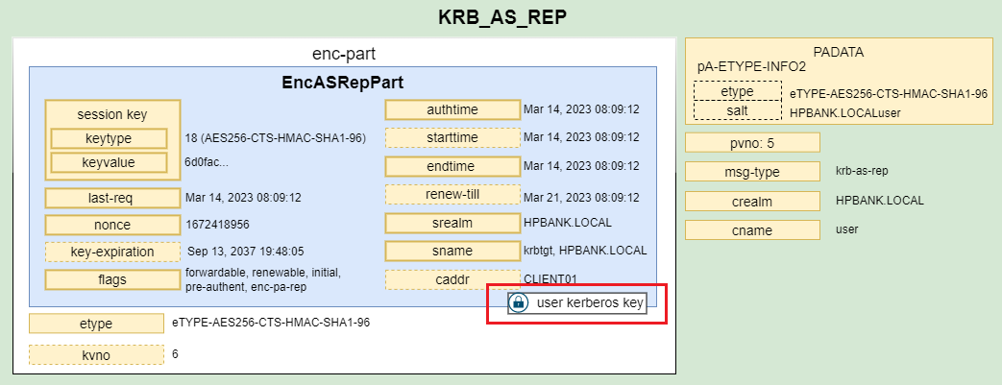Screen dimensions: 1002x385
Task: Select the session key box heading
Action: click(x=112, y=114)
